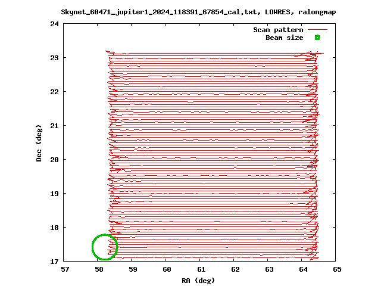Click the large green beam circle
This screenshot has width=381, height=286.
pyautogui.click(x=105, y=247)
